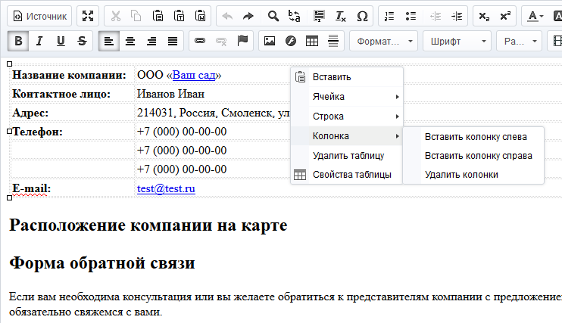
Task: Select Свойства таблицы from context menu
Action: [x=351, y=175]
